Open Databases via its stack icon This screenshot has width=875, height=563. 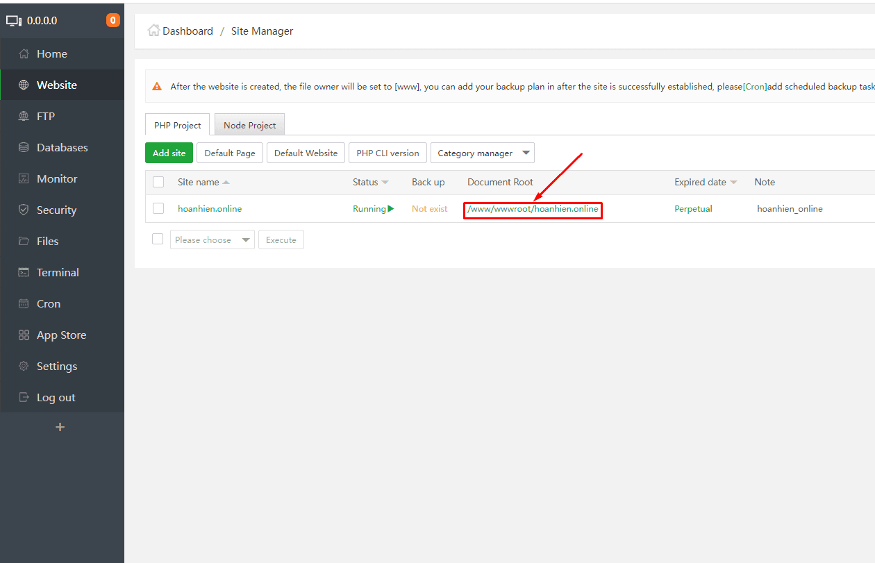pyautogui.click(x=24, y=148)
